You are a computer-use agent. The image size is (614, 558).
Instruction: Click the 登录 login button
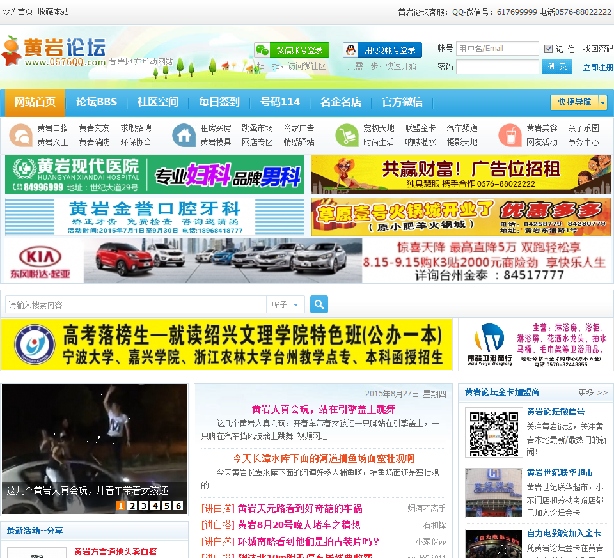point(557,67)
